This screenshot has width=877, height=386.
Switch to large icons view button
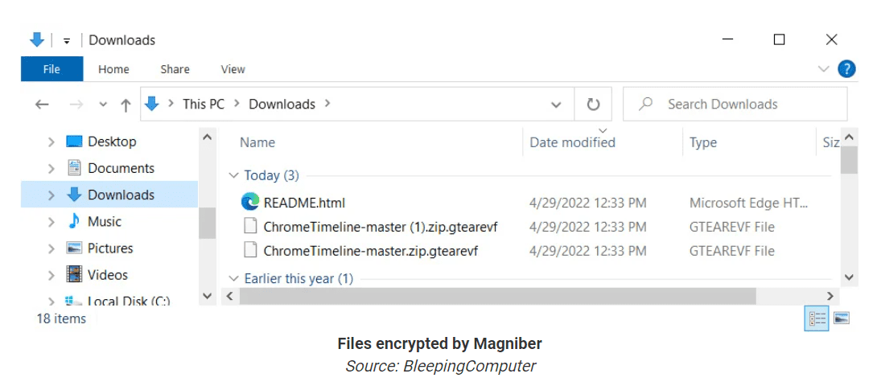(x=842, y=318)
